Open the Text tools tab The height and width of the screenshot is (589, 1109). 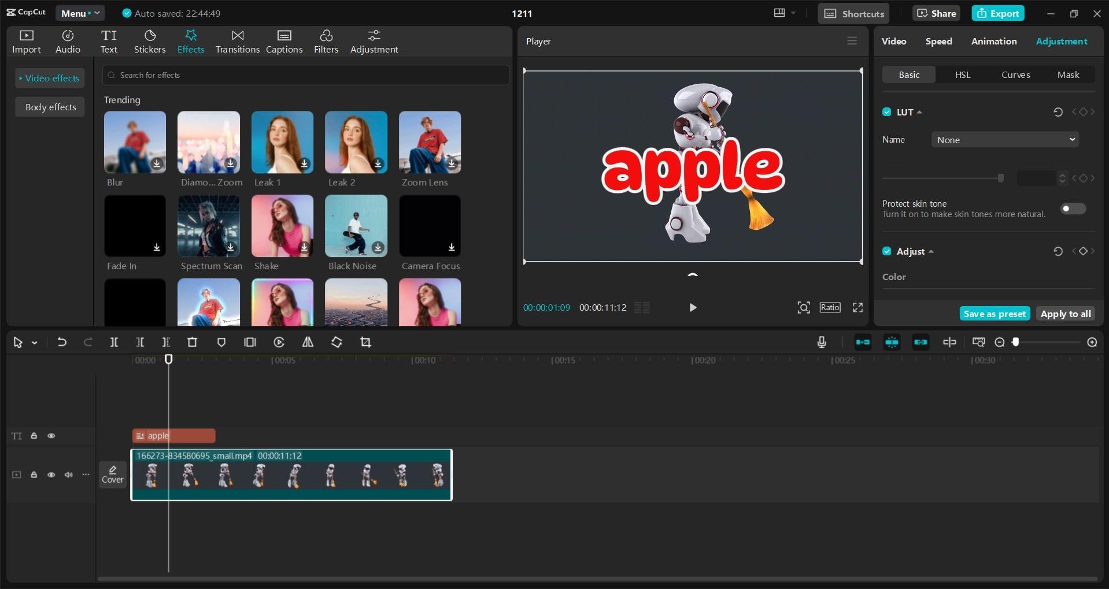109,42
